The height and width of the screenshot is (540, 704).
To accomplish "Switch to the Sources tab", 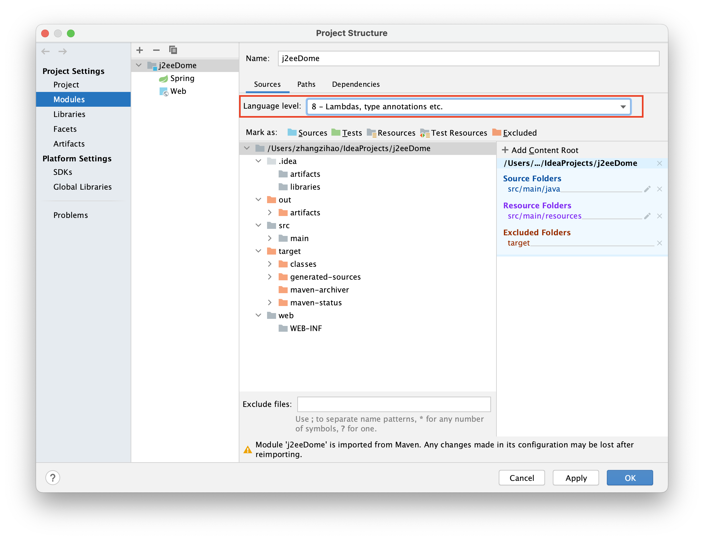I will coord(267,84).
